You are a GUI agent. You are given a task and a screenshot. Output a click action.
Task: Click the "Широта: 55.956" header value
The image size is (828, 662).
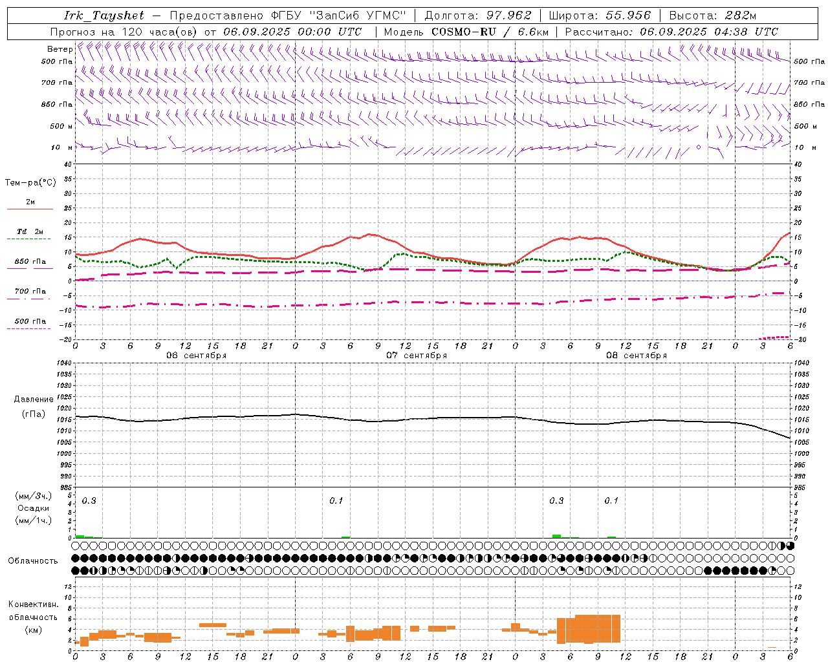[x=600, y=16]
